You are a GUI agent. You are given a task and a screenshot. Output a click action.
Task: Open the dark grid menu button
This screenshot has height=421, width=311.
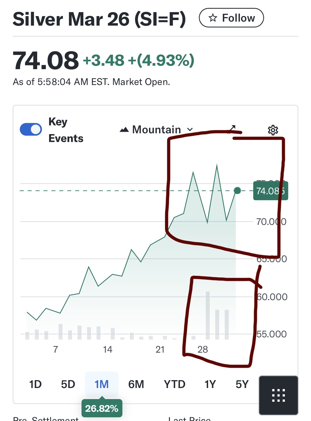coord(278,395)
